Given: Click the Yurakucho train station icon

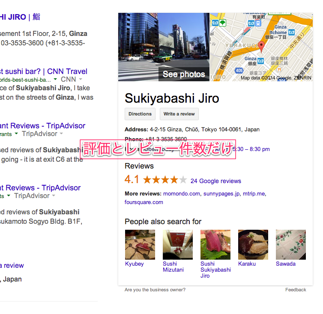Looking at the screenshot, I should [x=258, y=23].
